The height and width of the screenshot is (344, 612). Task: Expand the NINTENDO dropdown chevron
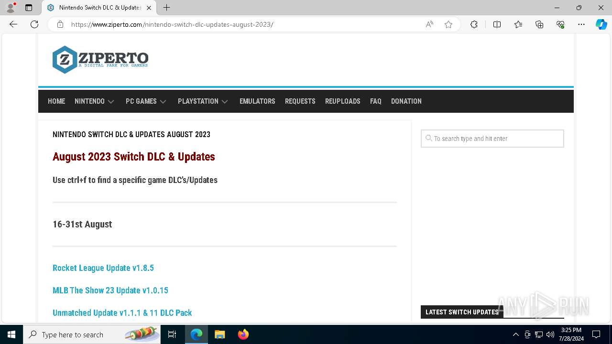click(x=111, y=102)
